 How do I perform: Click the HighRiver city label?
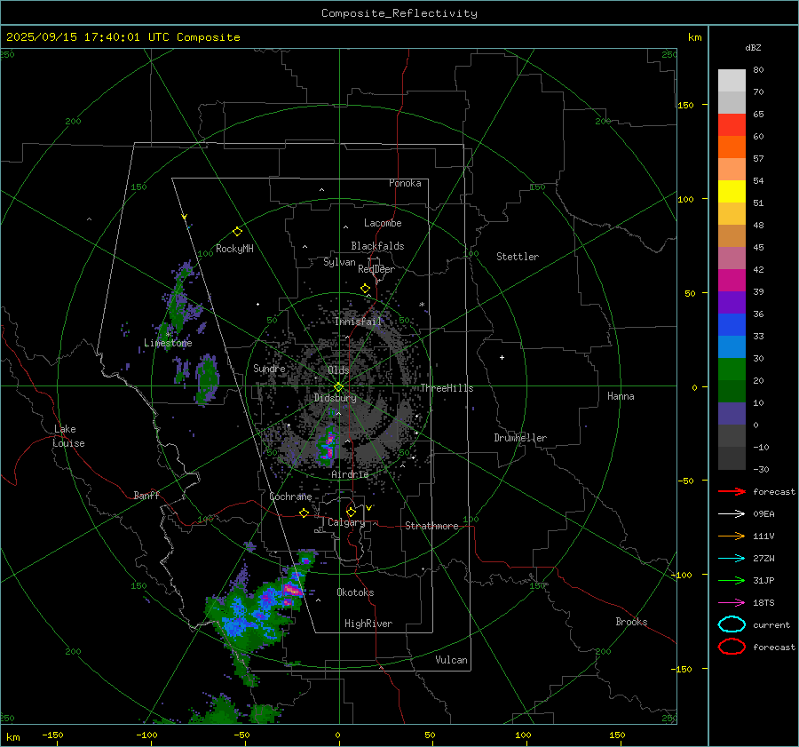(368, 624)
